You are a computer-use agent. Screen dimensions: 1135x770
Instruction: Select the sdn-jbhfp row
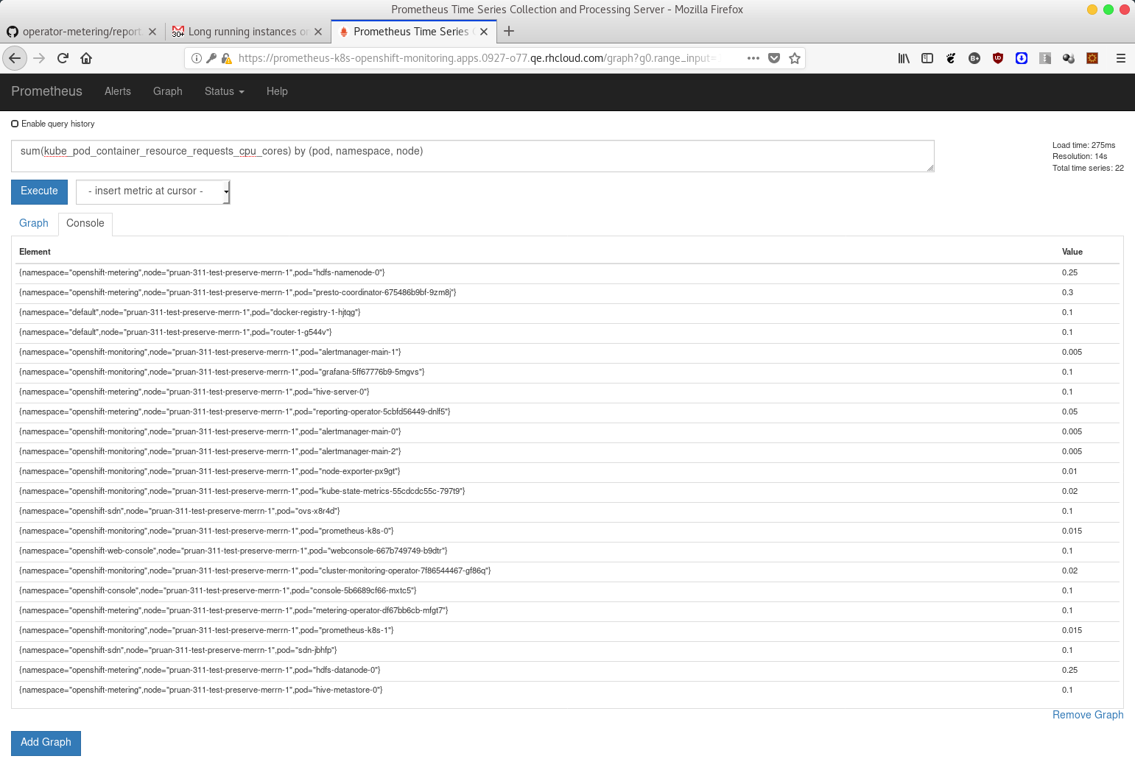[x=568, y=651]
